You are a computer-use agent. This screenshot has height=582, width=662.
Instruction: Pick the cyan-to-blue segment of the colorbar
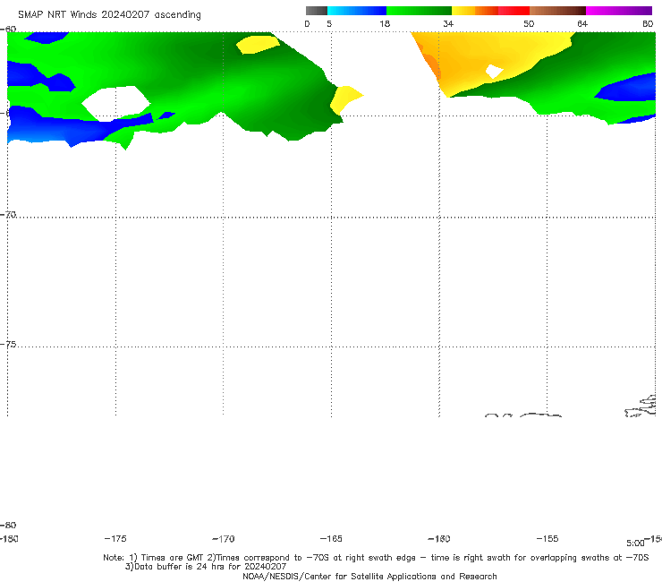(x=357, y=11)
